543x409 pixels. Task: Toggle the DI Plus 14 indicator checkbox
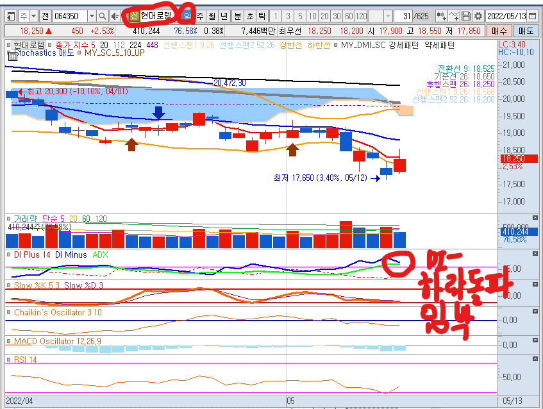9,255
